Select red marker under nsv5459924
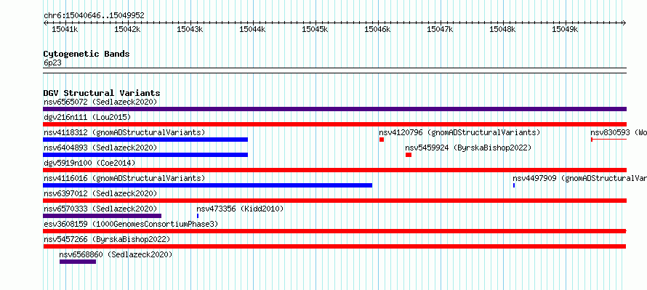The width and height of the screenshot is (647, 290). [409, 155]
